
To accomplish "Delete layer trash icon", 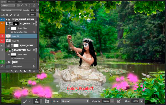I will (34, 71).
